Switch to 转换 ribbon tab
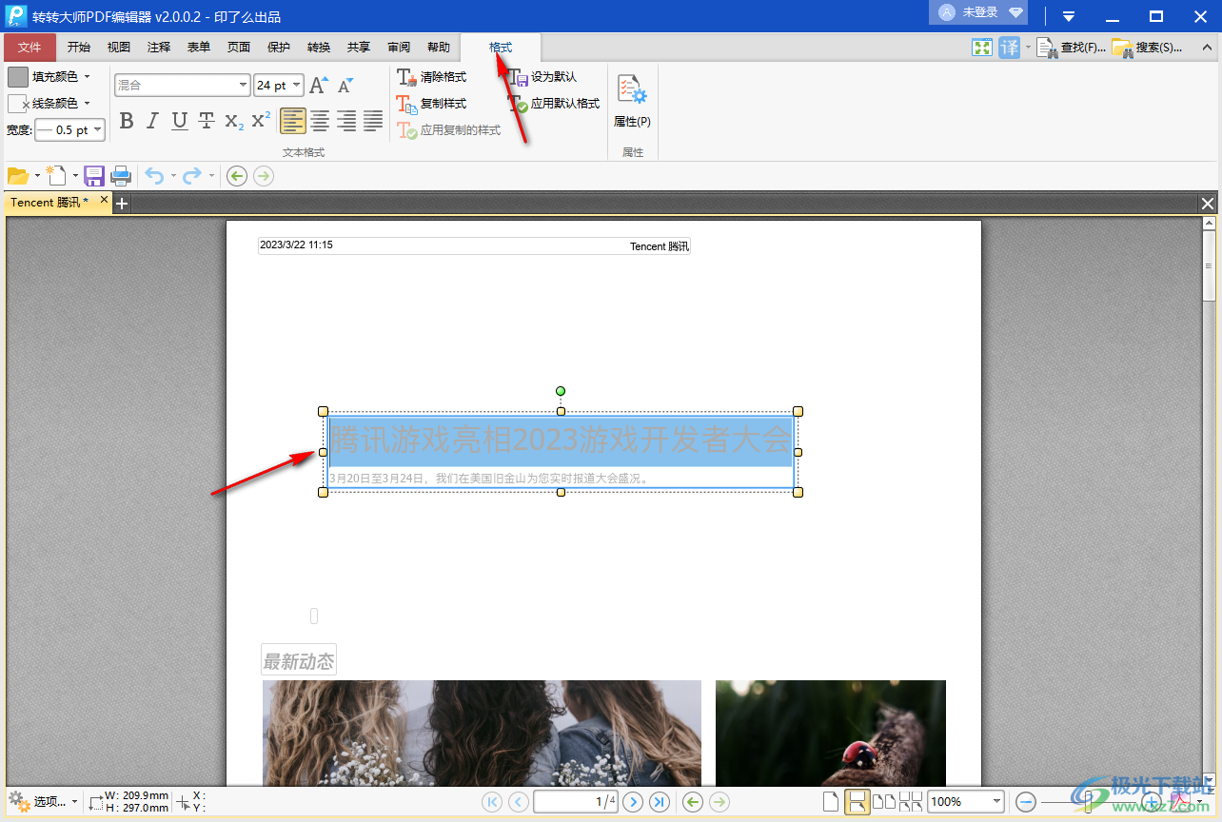Viewport: 1222px width, 822px height. tap(319, 47)
